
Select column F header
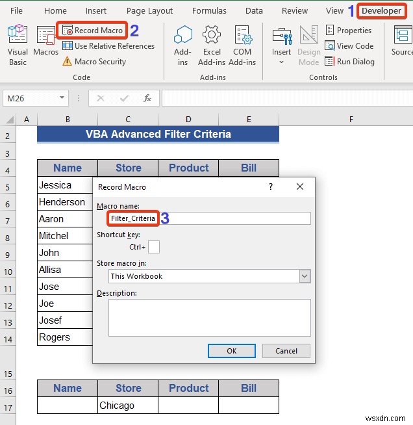tap(351, 120)
